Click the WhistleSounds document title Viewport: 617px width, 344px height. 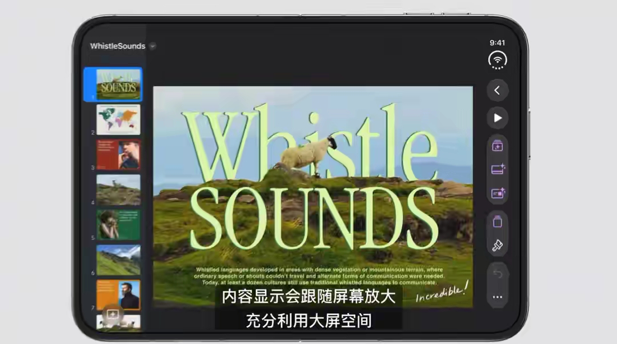(x=118, y=46)
